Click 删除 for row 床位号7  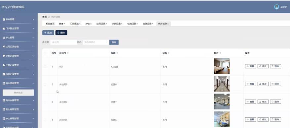click(x=275, y=102)
